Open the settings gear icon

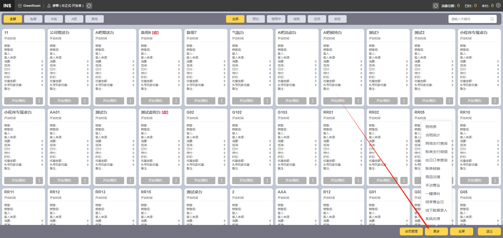coord(498,5)
